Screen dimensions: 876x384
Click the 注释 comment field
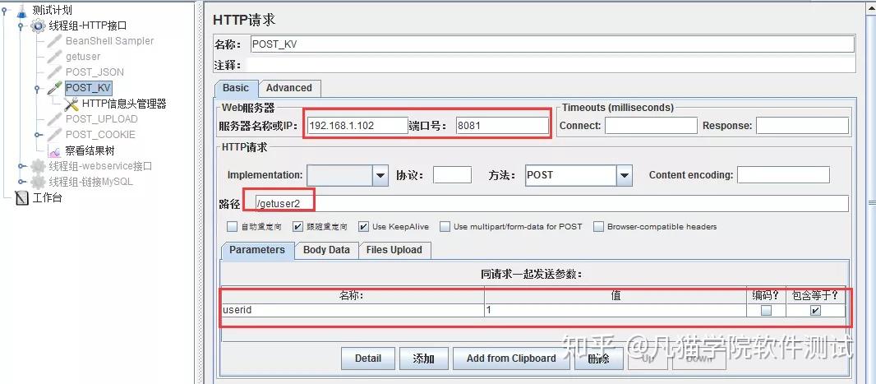(x=551, y=66)
